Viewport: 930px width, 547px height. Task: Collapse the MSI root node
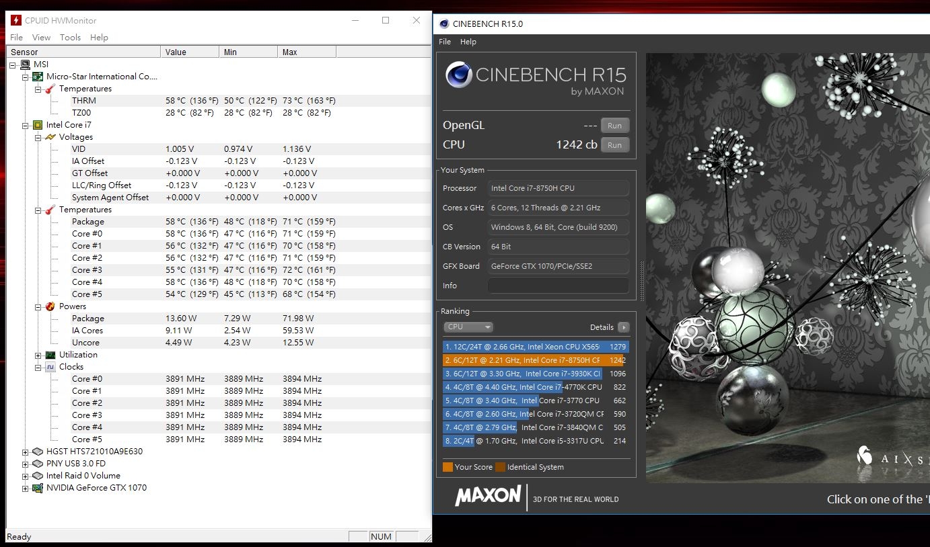pos(13,65)
